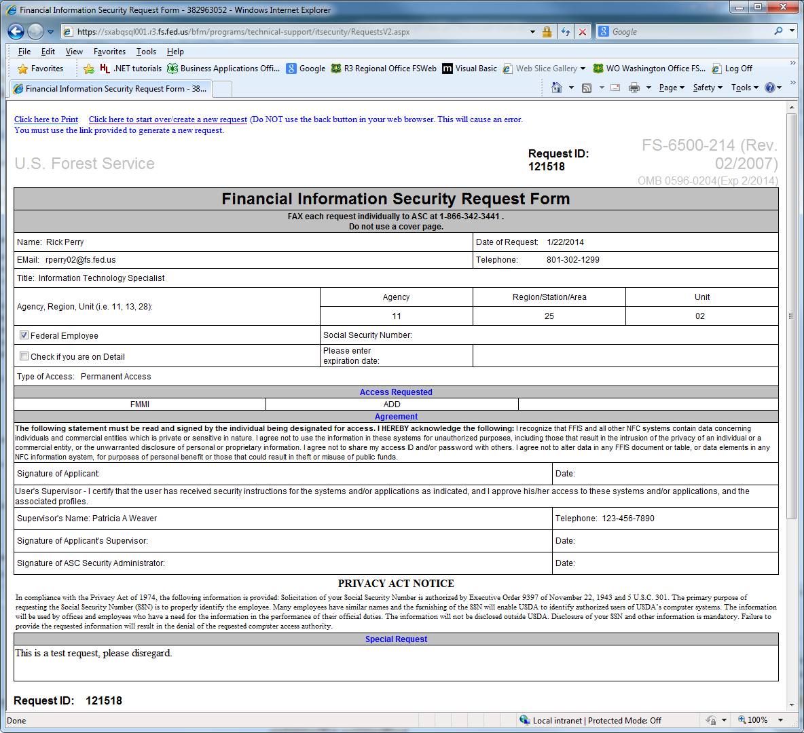This screenshot has height=733, width=804.
Task: Open WO Washington Office FS... bookmark
Action: pyautogui.click(x=649, y=69)
